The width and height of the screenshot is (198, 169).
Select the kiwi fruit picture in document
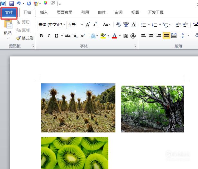[75, 153]
